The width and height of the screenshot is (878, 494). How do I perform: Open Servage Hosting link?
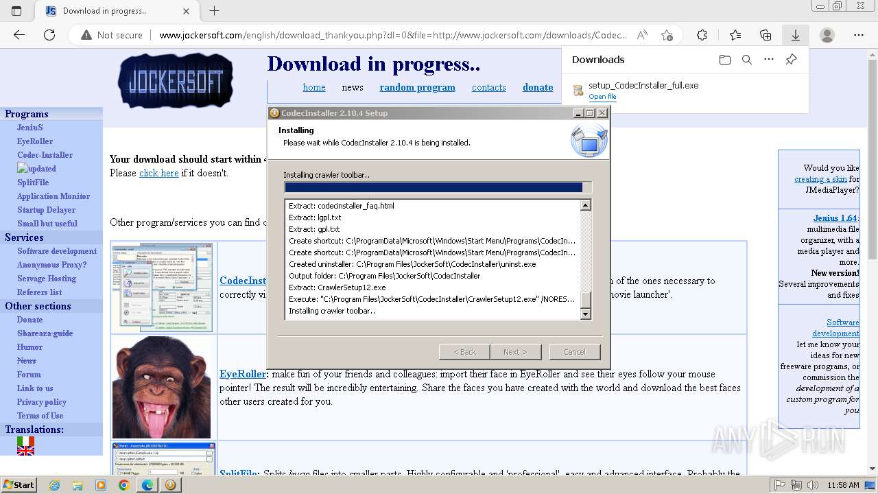(x=47, y=279)
